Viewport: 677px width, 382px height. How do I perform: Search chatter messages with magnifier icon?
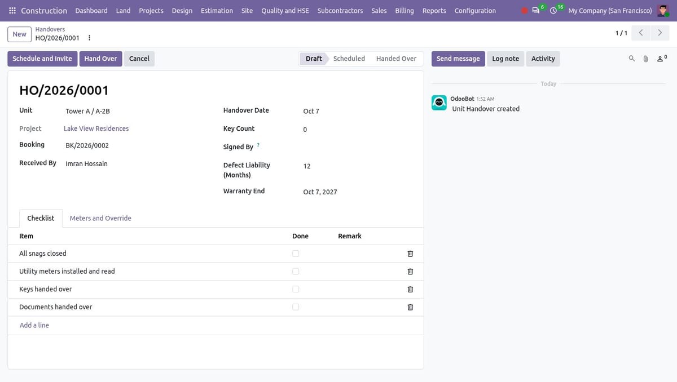click(632, 59)
